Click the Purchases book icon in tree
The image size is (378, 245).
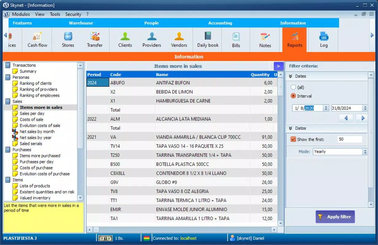8,150
